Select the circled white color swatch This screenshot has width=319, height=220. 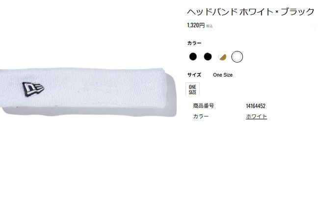[237, 57]
